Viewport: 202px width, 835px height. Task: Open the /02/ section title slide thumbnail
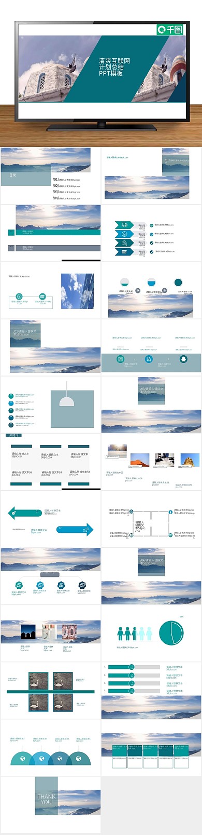[50, 347]
